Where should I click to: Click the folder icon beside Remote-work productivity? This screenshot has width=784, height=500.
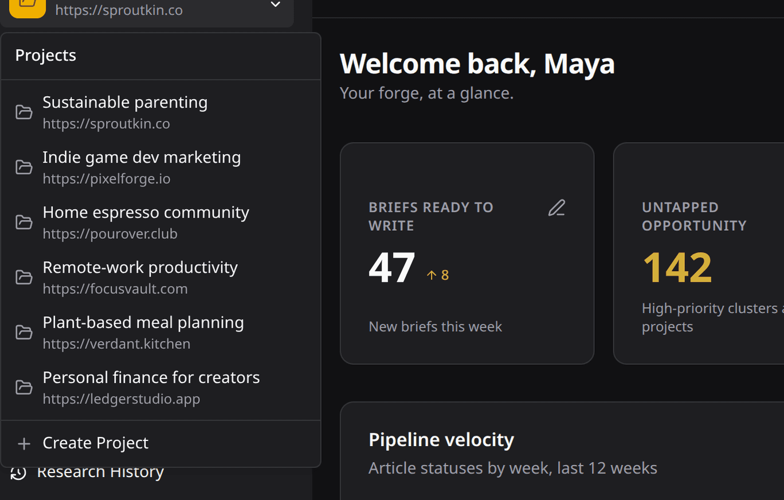pyautogui.click(x=23, y=277)
